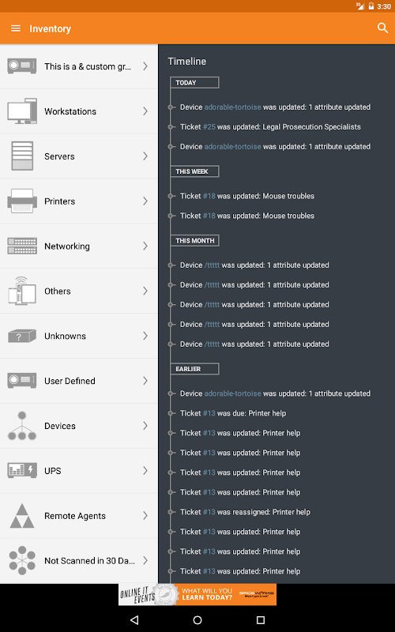This screenshot has width=395, height=632.
Task: Expand the User Defined chevron
Action: [145, 381]
